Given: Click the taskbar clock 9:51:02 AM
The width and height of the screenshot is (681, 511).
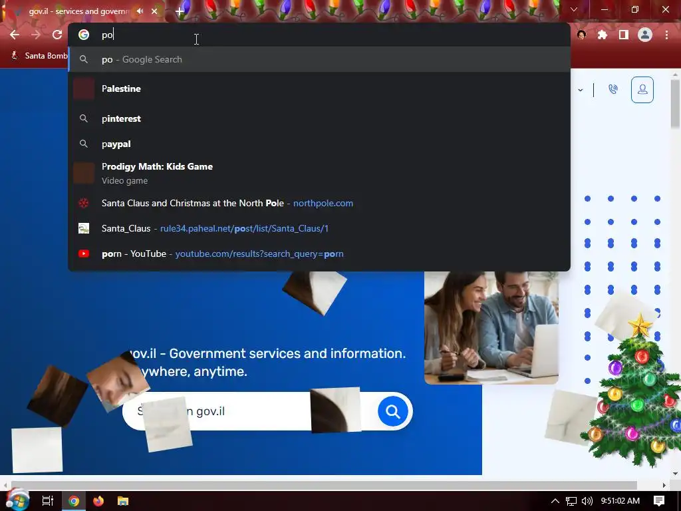Looking at the screenshot, I should [x=620, y=501].
